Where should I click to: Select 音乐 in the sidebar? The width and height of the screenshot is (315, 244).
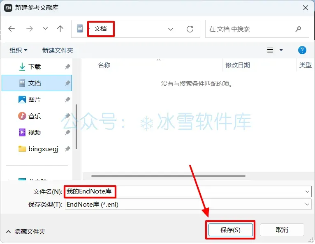click(x=37, y=116)
